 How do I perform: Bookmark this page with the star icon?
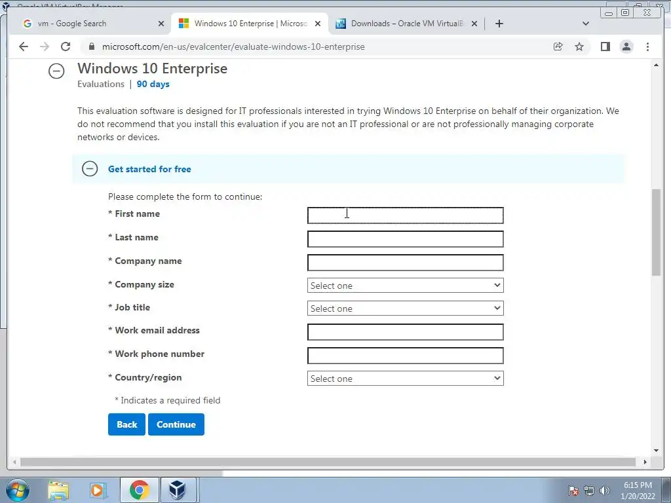click(x=579, y=47)
